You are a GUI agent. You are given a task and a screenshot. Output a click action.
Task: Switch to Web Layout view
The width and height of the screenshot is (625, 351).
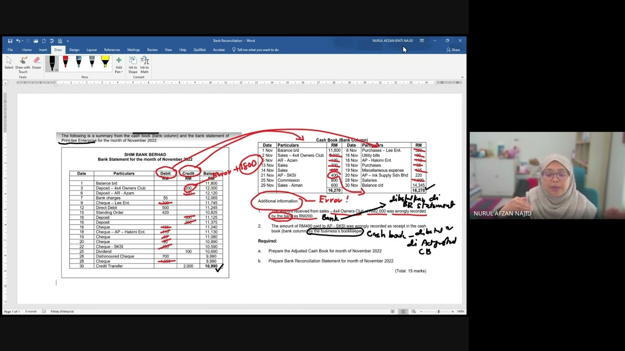(414, 312)
